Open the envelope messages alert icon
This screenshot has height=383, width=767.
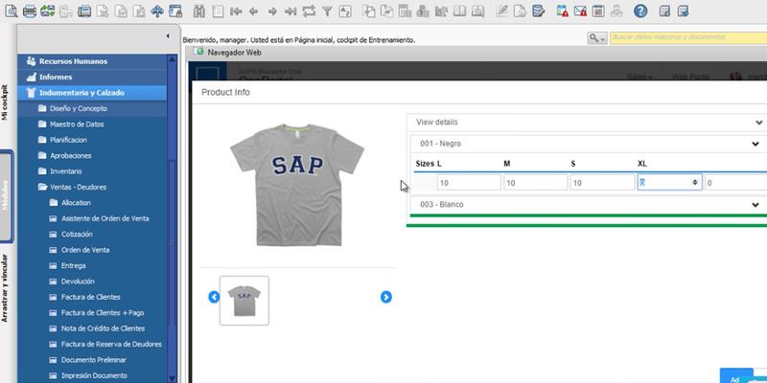(x=580, y=11)
